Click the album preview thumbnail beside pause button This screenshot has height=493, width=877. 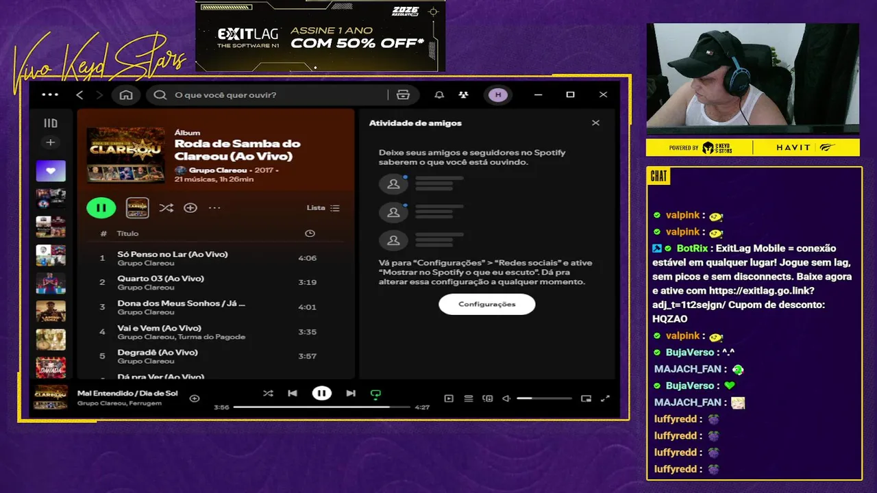pyautogui.click(x=137, y=207)
